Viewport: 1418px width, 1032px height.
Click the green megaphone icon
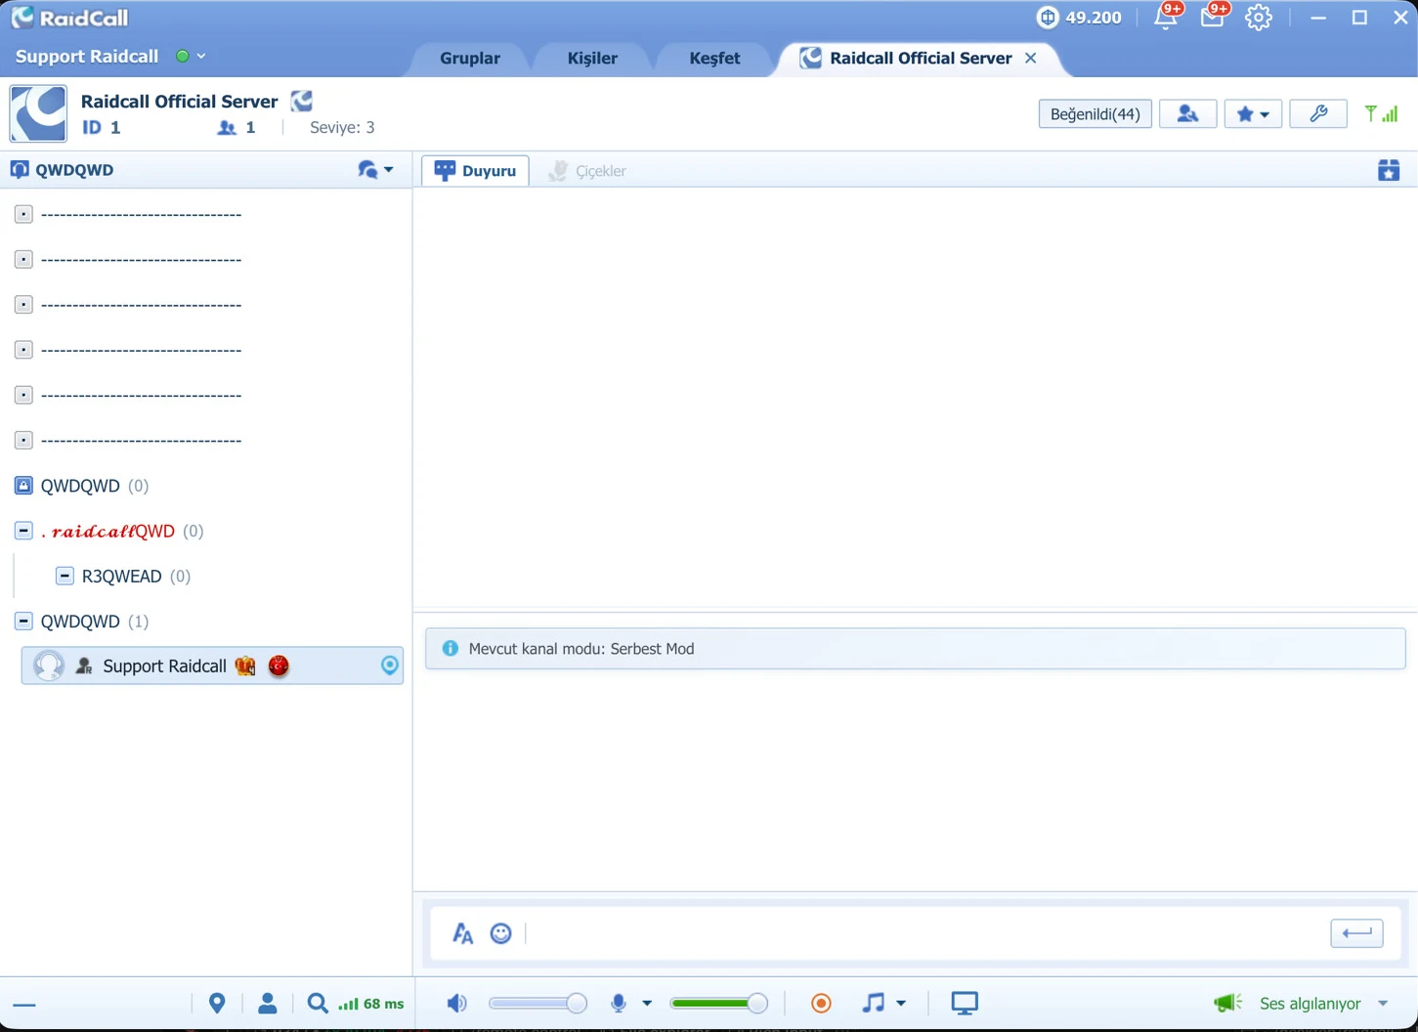(x=1227, y=1003)
